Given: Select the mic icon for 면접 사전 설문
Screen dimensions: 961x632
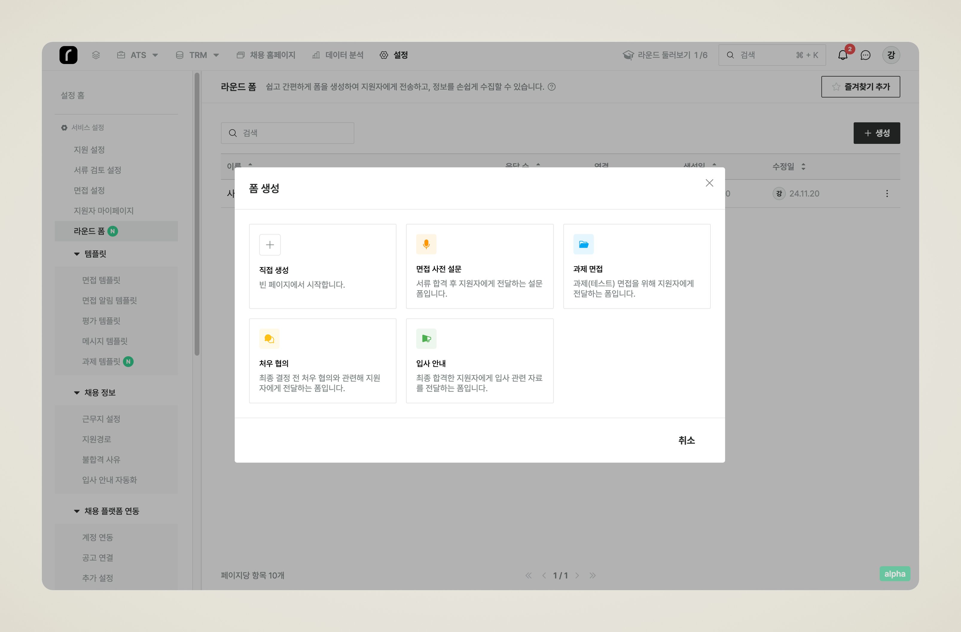Looking at the screenshot, I should click(426, 244).
